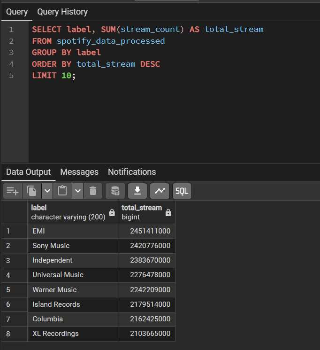320x350 pixels.
Task: Select result row number 4
Action: coord(14,275)
